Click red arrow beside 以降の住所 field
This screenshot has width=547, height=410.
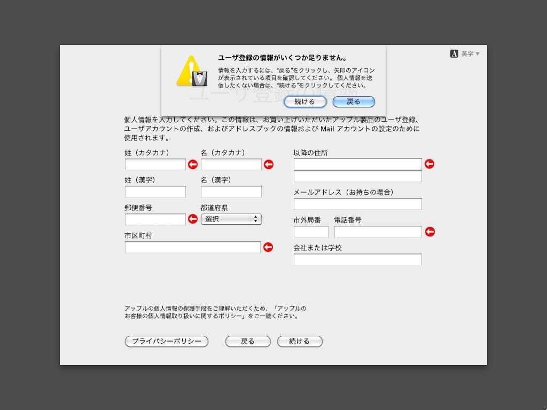pyautogui.click(x=429, y=164)
